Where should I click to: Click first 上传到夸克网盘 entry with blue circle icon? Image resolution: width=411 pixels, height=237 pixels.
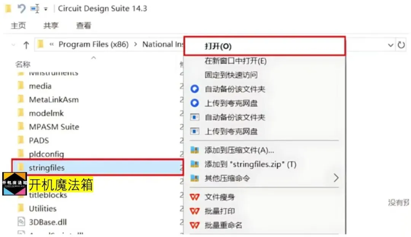(264, 103)
